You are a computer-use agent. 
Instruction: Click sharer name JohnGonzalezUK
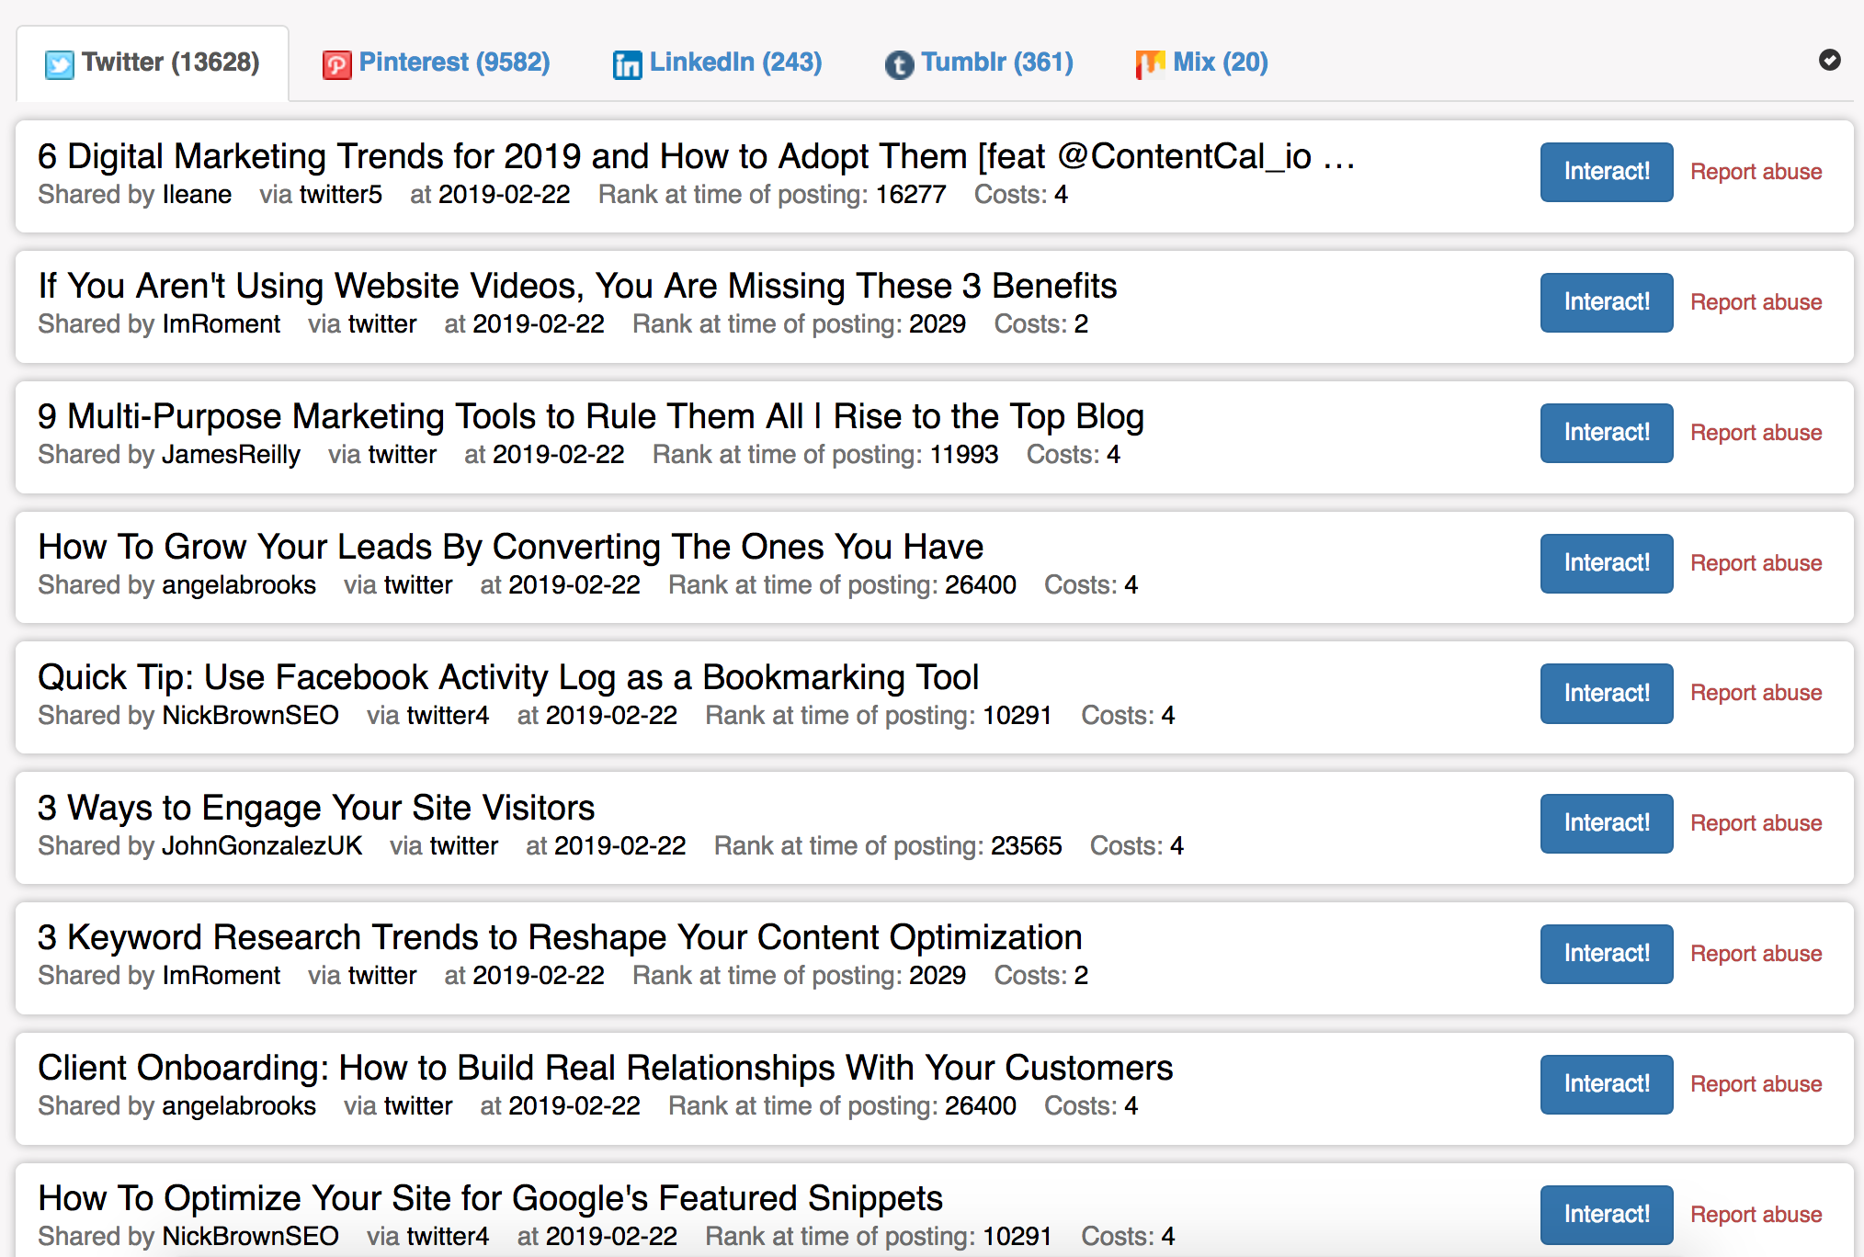click(x=262, y=845)
